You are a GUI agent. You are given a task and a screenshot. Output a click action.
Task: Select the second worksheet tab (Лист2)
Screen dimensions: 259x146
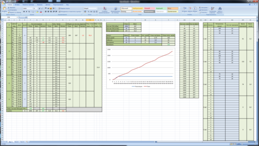[16, 142]
